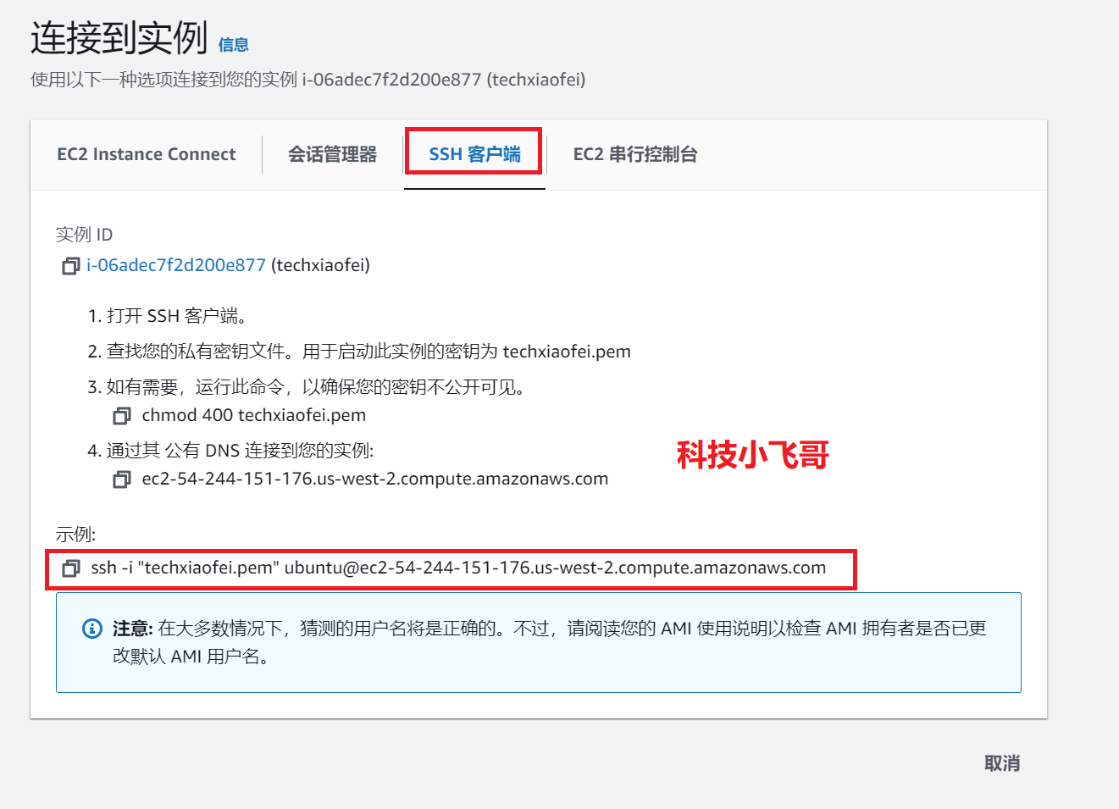The image size is (1119, 809).
Task: Open the 会话管理器 tab
Action: (332, 154)
